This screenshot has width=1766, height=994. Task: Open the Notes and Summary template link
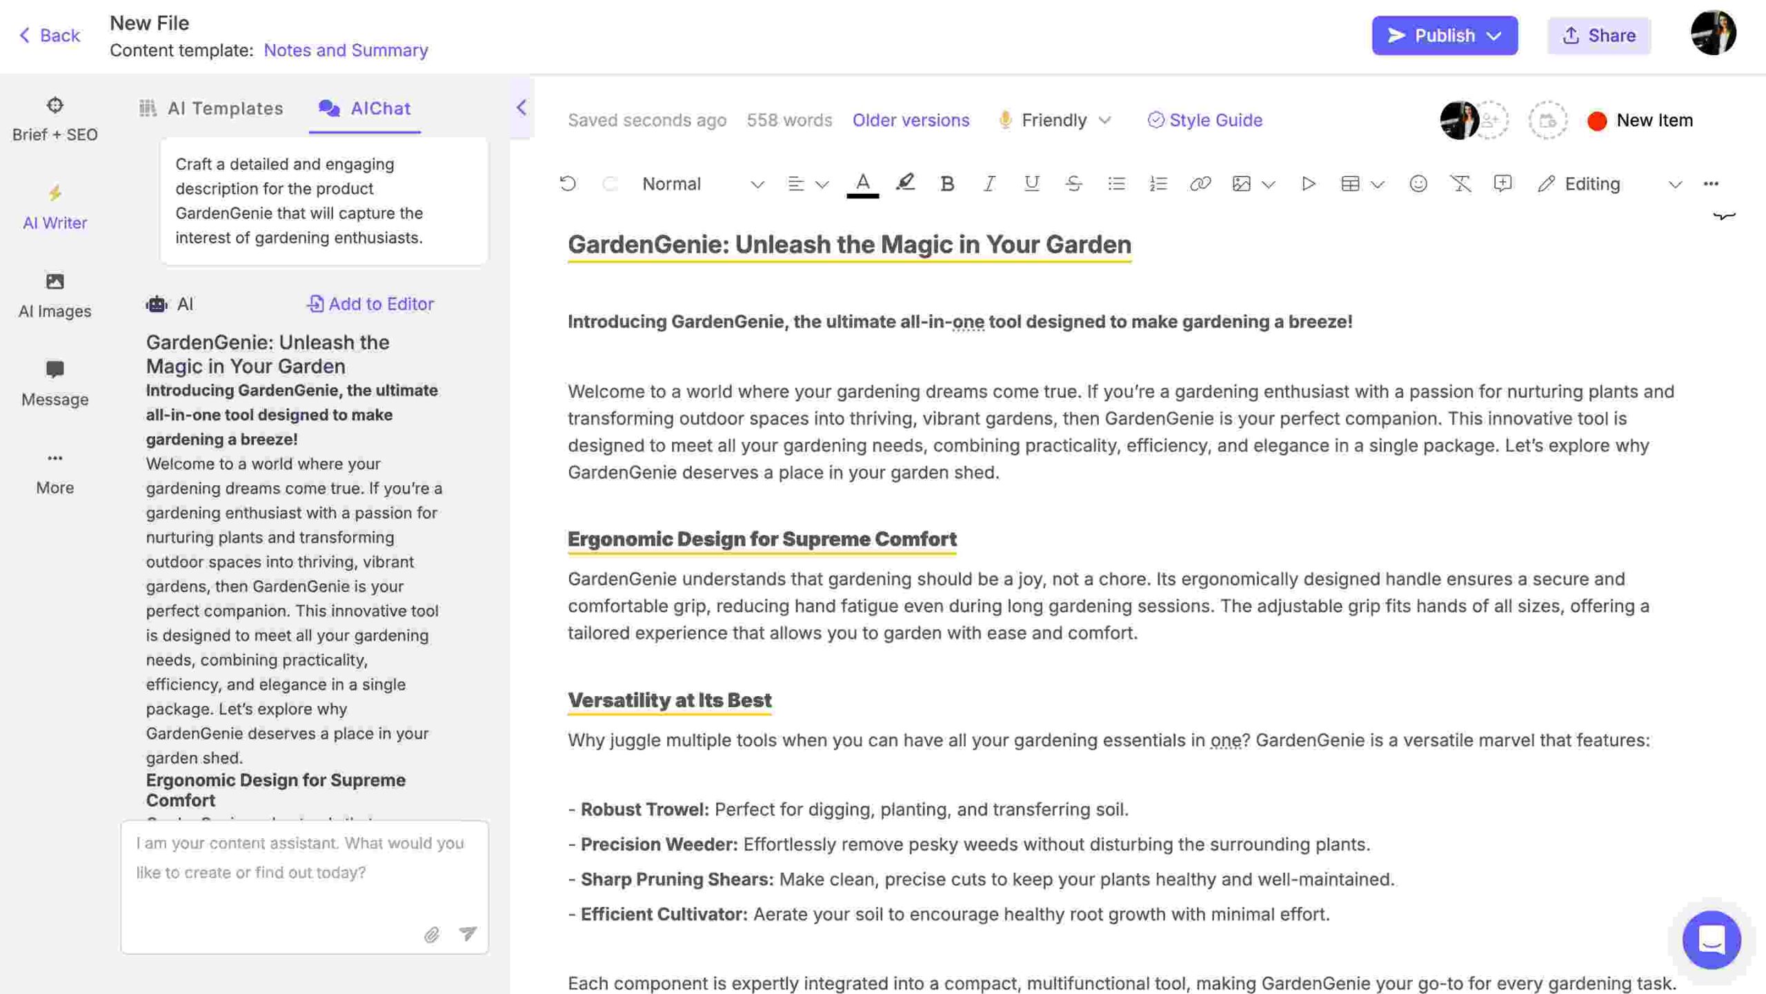tap(346, 50)
